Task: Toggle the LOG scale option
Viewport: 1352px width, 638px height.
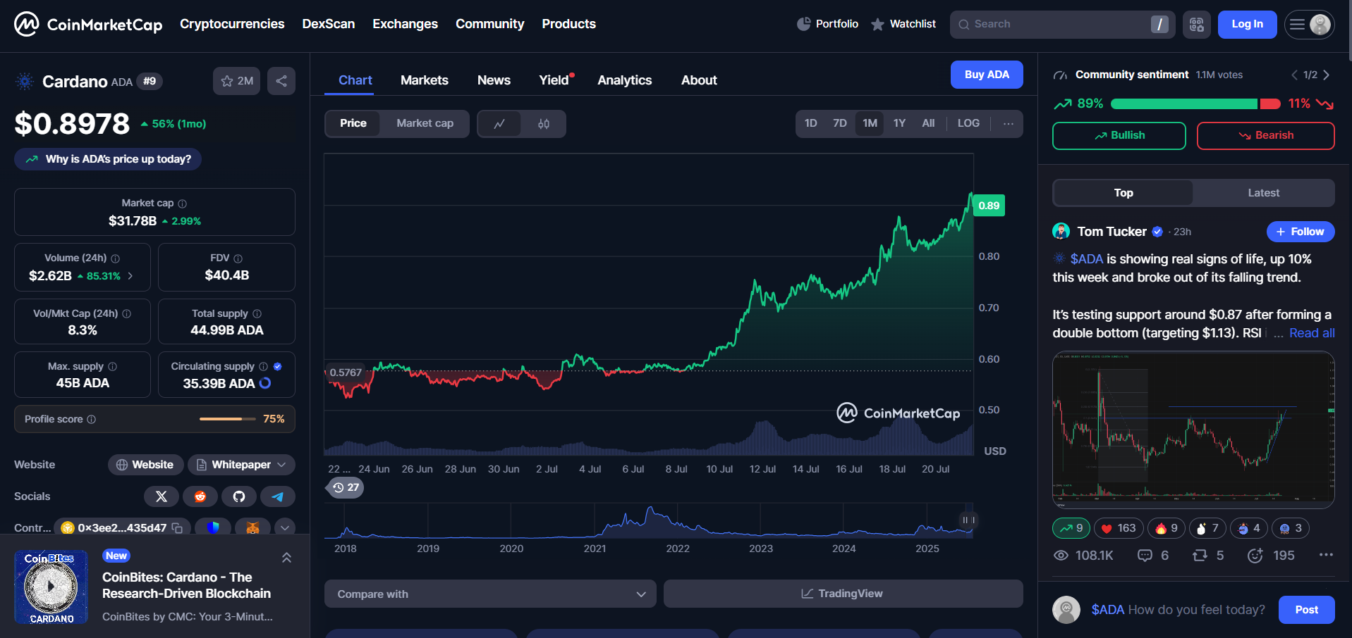Action: pos(968,124)
